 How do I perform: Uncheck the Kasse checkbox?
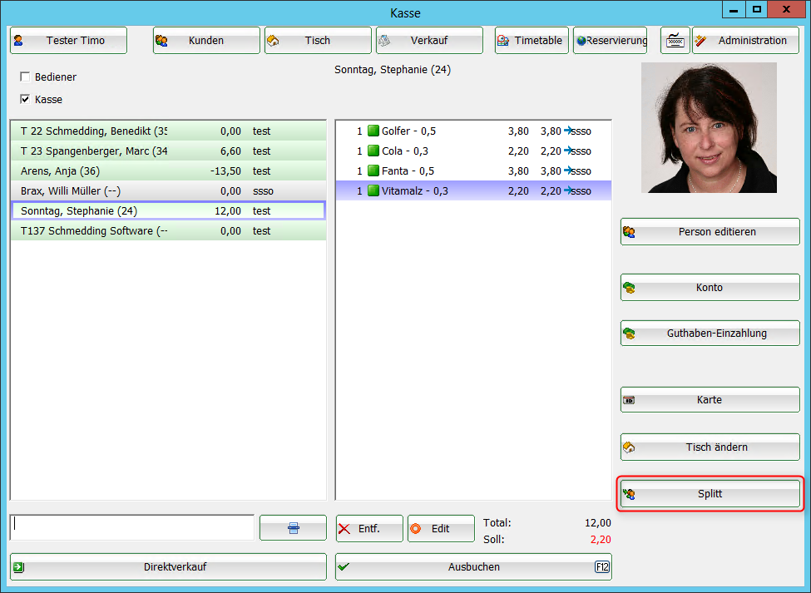click(x=25, y=100)
